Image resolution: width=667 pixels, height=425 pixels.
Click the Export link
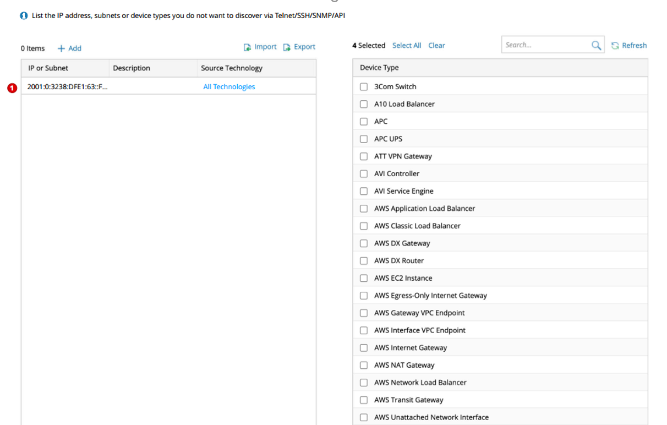304,47
